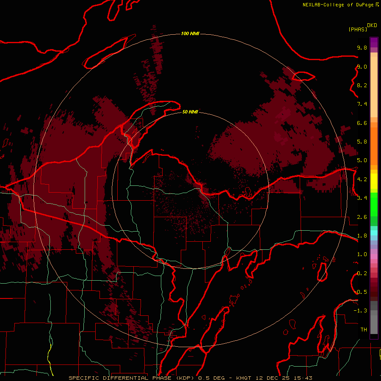381x381 pixels.
Task: Click the -0.5 value on color scale
Action: (x=360, y=292)
